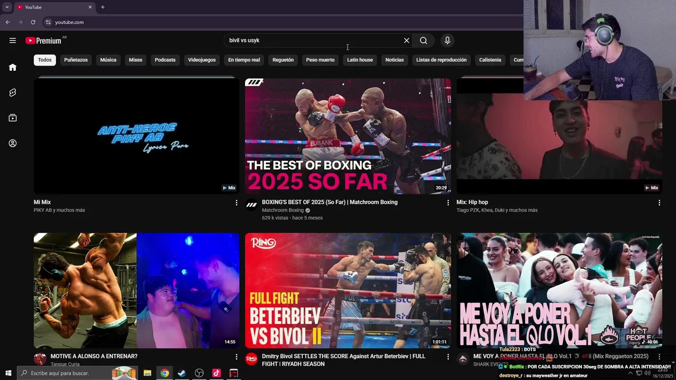Open MOTIVE A ALONSO A ENTRENAR? title link
Viewport: 676px width, 380px height.
click(94, 356)
